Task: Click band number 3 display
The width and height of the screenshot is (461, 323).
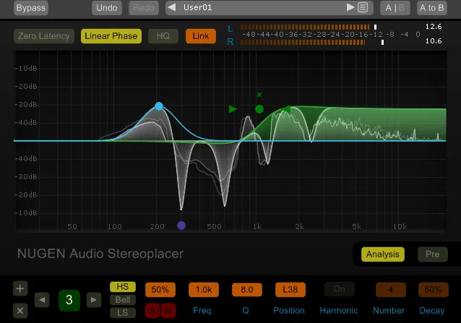Action: tap(69, 300)
